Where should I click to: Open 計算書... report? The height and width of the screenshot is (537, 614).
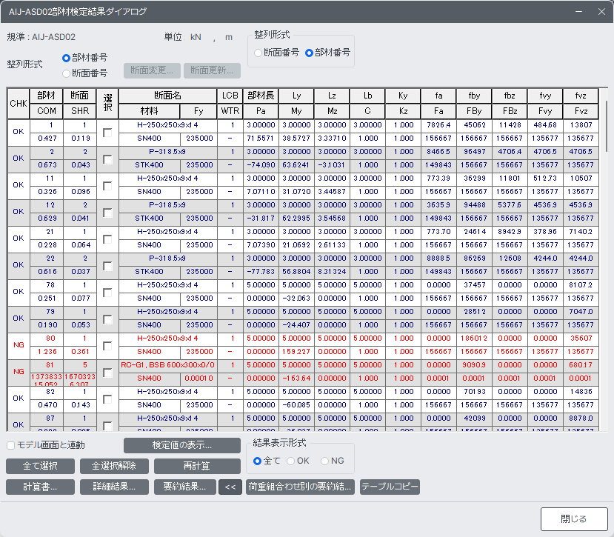(x=40, y=487)
